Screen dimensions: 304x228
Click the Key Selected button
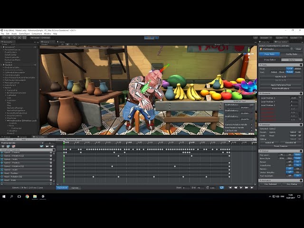[x=270, y=184]
